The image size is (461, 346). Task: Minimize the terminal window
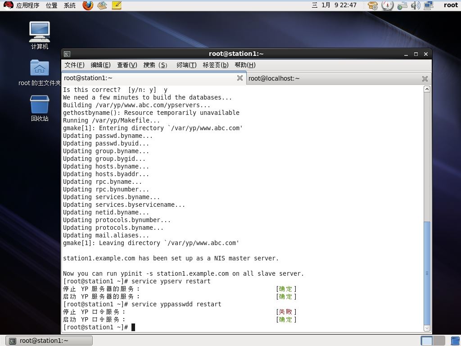(x=406, y=54)
